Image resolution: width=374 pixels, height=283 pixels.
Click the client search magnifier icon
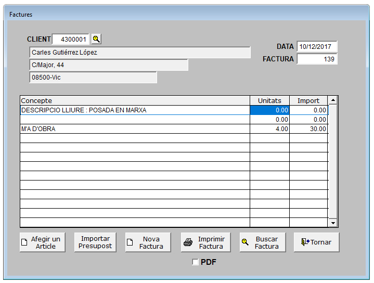click(x=96, y=39)
